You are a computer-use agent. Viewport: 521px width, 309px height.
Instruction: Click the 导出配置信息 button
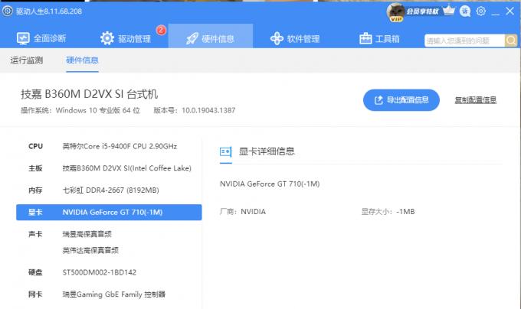coord(401,99)
